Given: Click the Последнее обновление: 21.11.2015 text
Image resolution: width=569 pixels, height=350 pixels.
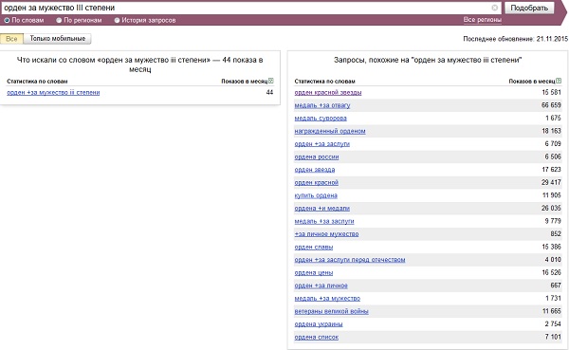Looking at the screenshot, I should click(515, 39).
